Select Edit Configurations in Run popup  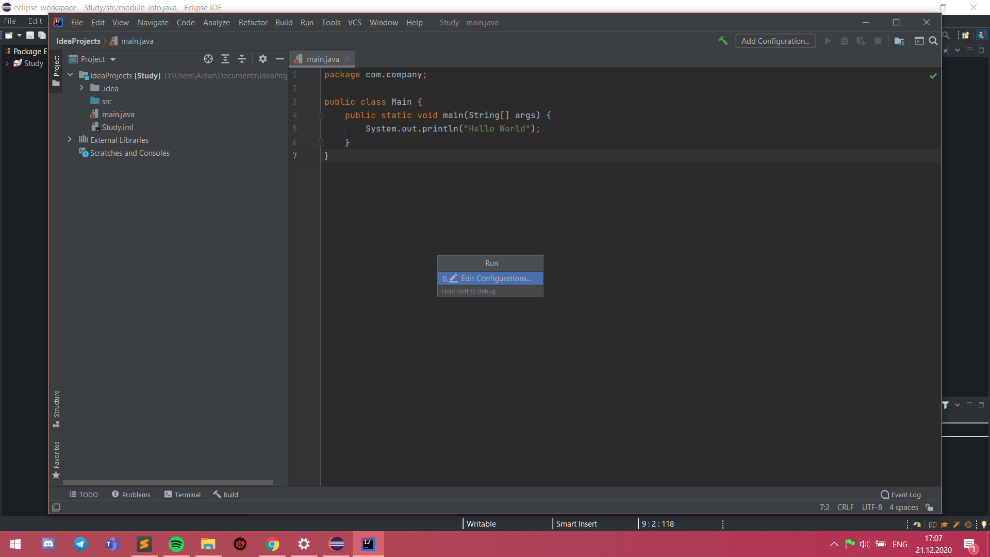[x=490, y=278]
